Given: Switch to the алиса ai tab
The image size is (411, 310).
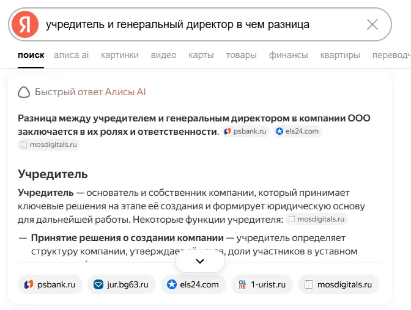Looking at the screenshot, I should [72, 55].
